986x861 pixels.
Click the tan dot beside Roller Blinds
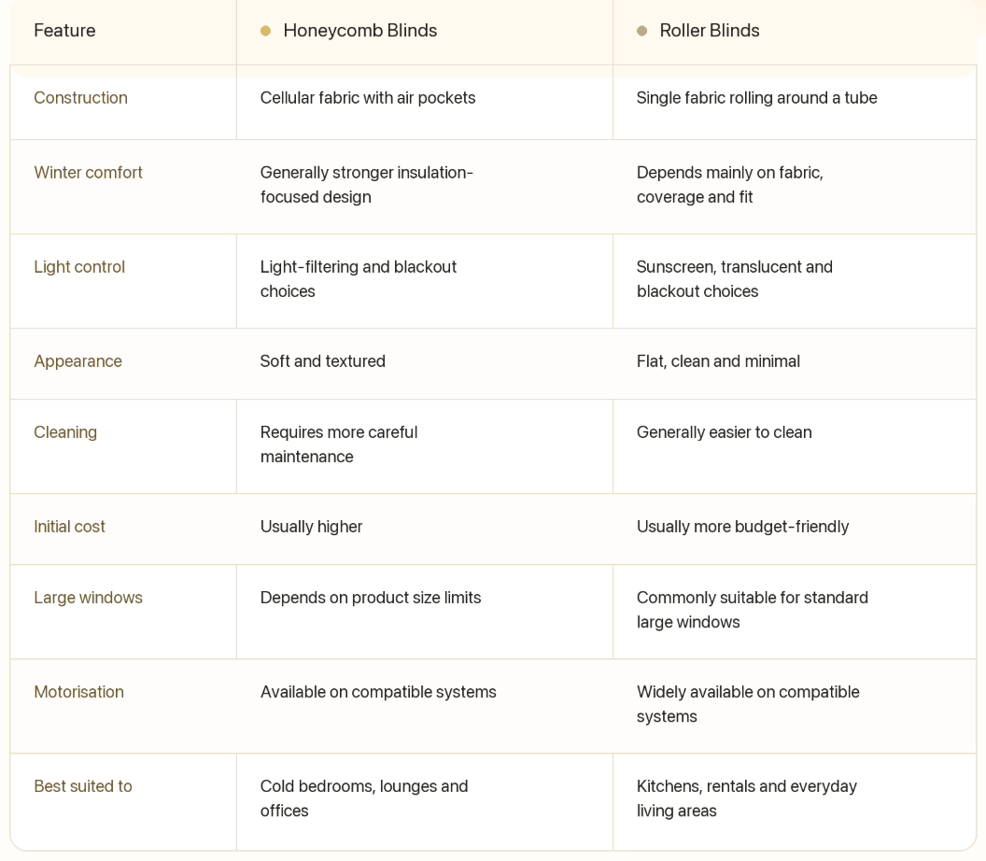641,31
